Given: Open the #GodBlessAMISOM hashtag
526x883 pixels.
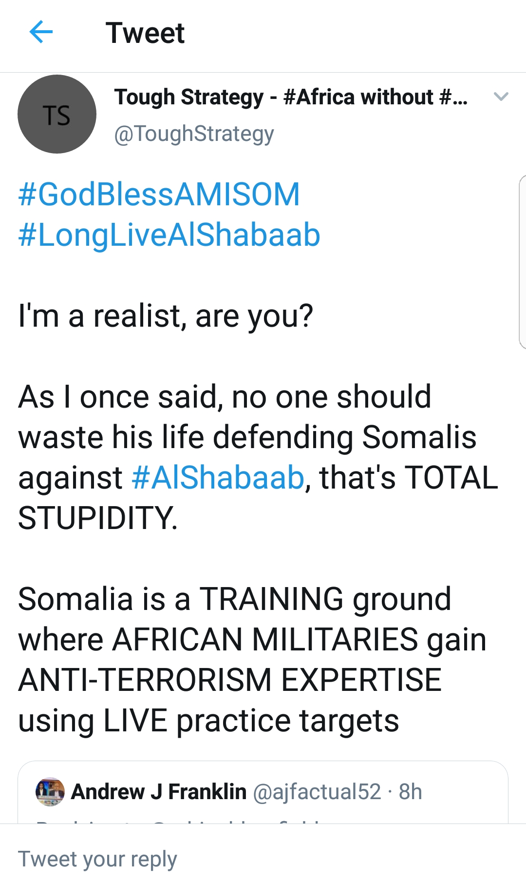Looking at the screenshot, I should [x=159, y=194].
